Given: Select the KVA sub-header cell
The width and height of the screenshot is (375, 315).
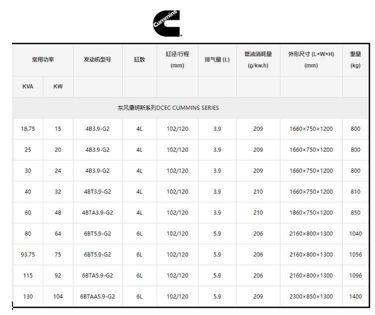Looking at the screenshot, I should tap(28, 87).
